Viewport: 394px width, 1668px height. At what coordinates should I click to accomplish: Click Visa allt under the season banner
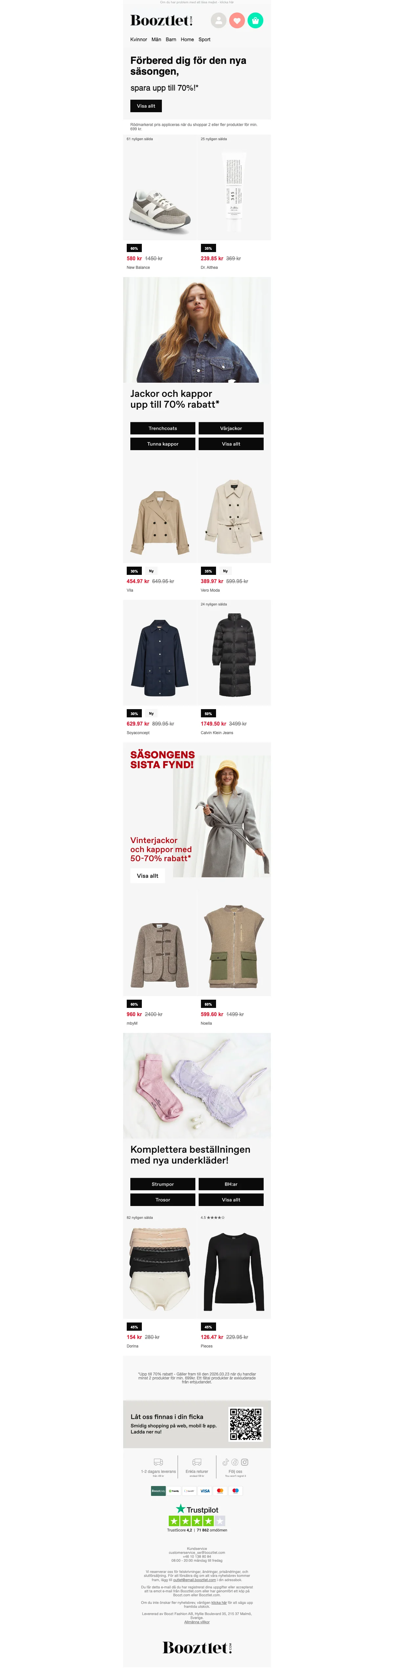[146, 106]
